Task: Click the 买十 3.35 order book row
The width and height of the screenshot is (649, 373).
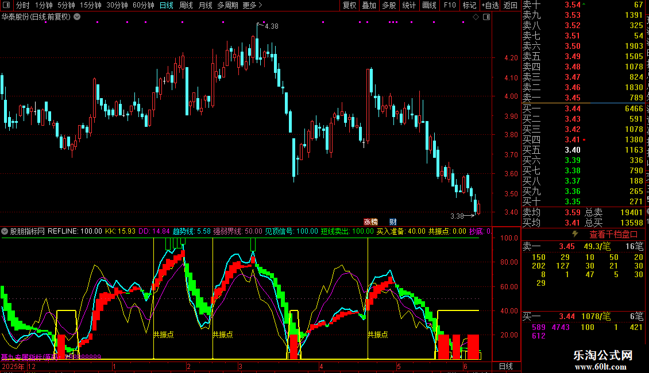Action: tap(583, 201)
